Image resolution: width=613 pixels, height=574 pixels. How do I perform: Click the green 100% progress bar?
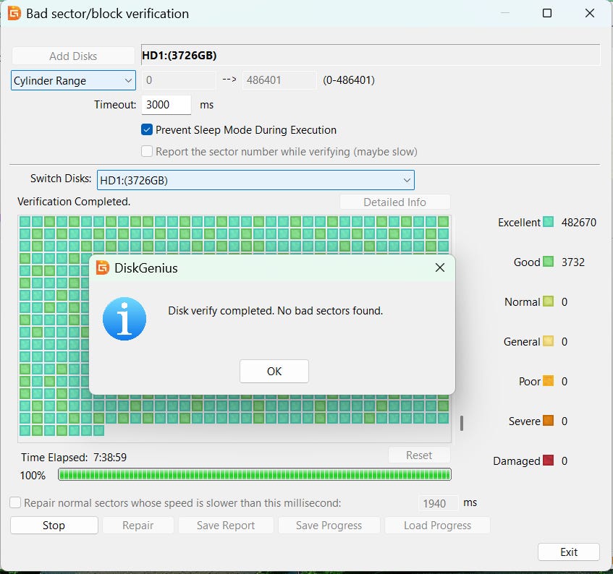(255, 474)
